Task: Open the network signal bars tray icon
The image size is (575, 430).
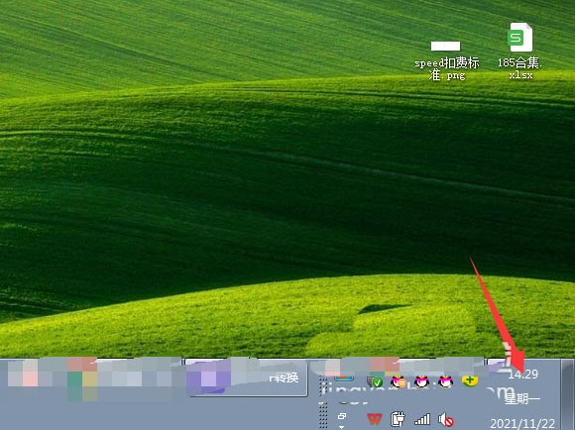Action: click(422, 419)
